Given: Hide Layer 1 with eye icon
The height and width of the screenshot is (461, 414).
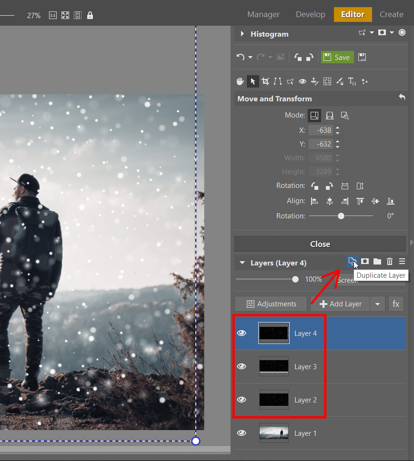Looking at the screenshot, I should click(x=242, y=433).
